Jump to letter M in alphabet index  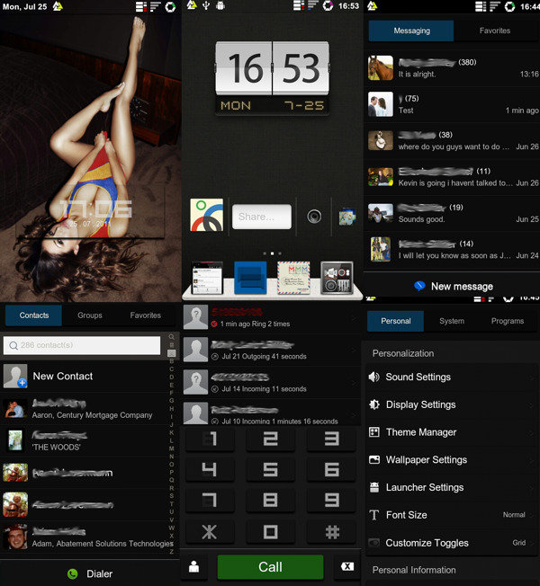tap(171, 448)
